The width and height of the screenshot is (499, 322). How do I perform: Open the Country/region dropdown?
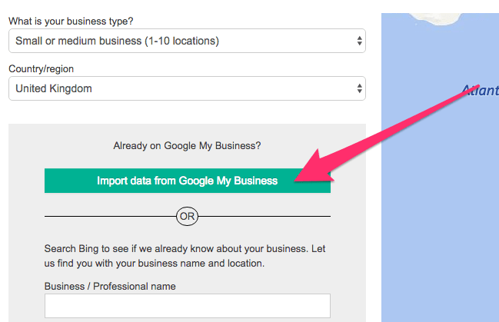[187, 88]
